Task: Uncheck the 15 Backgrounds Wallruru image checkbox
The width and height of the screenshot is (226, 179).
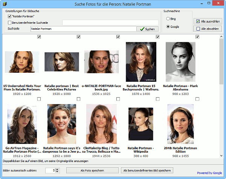Action: point(158,37)
